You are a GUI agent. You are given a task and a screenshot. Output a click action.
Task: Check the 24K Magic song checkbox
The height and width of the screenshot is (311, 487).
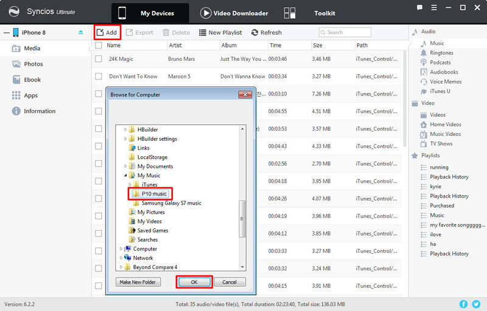[99, 59]
